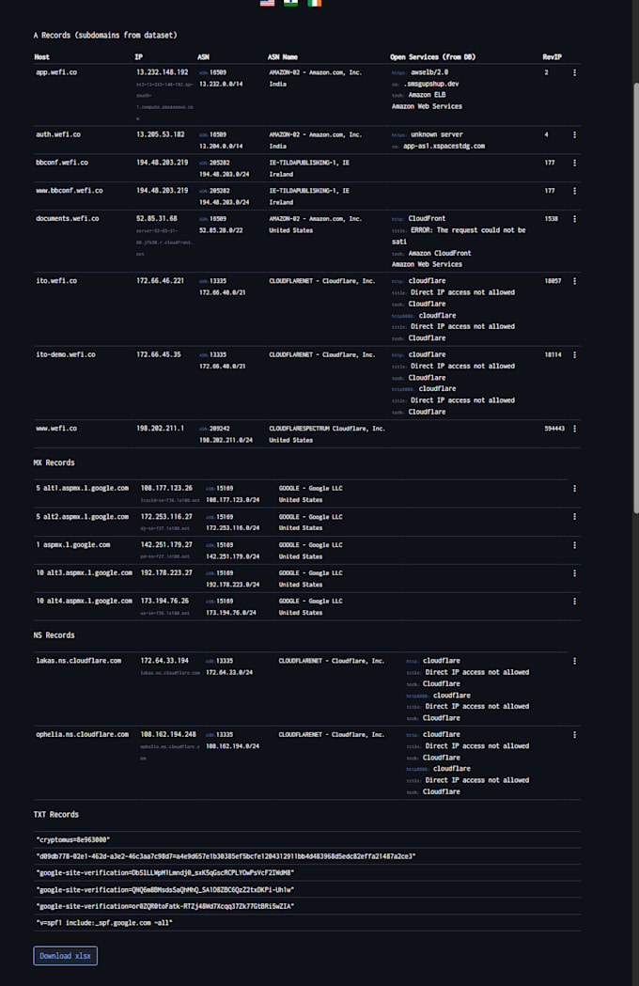Open kebab menu for app.wefi.co row

(574, 73)
